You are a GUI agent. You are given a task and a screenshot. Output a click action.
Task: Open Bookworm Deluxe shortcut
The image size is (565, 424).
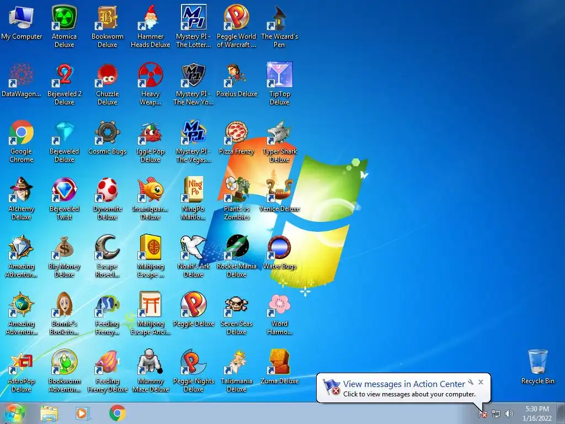click(x=108, y=26)
